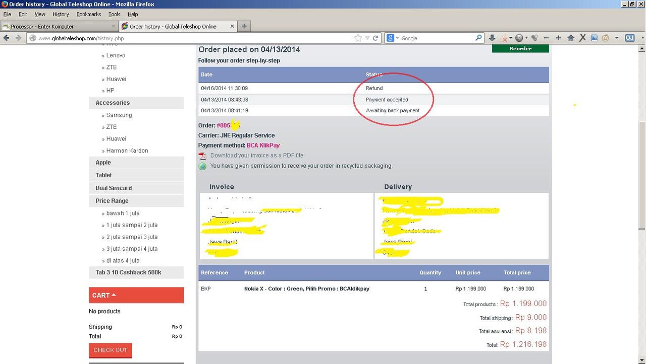Select price range bawah 1 juta
646x364 pixels.
pyautogui.click(x=123, y=213)
